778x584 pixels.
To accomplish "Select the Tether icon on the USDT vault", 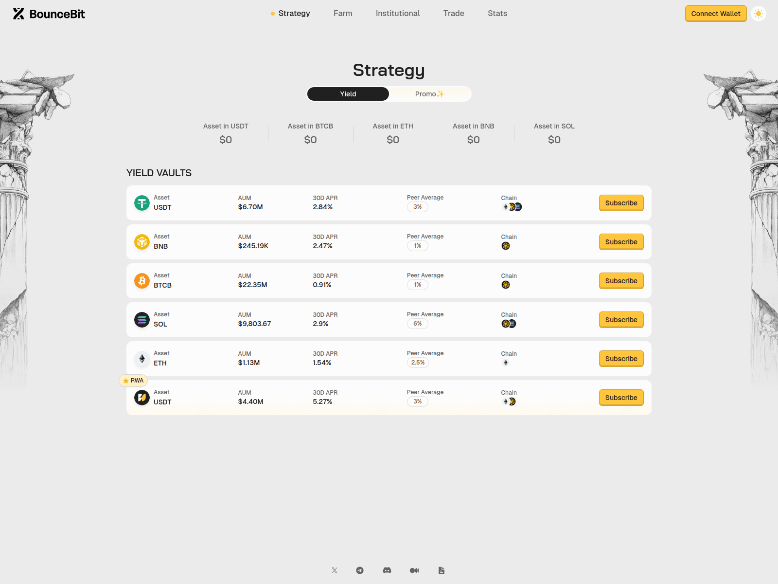I will (141, 202).
